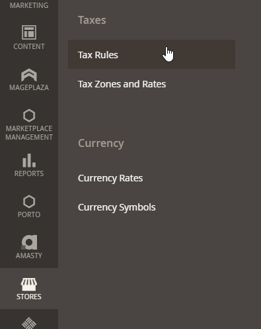Click the CONTENT menu label
Image resolution: width=261 pixels, height=329 pixels.
pyautogui.click(x=29, y=46)
